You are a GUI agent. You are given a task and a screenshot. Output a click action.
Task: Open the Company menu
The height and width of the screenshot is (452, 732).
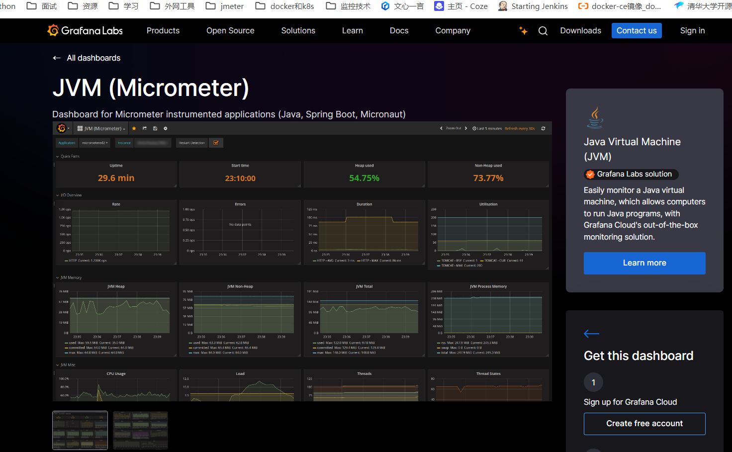(453, 31)
